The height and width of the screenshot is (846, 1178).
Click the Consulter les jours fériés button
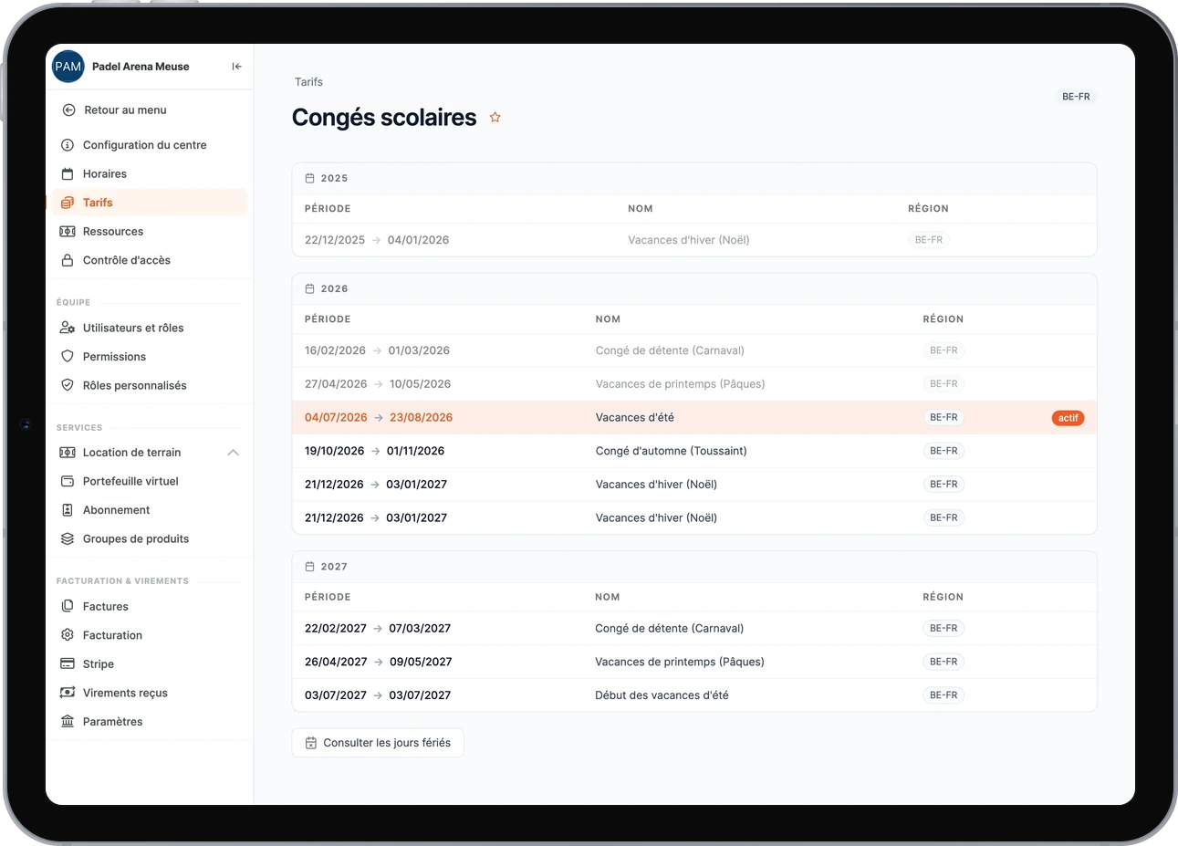click(378, 743)
